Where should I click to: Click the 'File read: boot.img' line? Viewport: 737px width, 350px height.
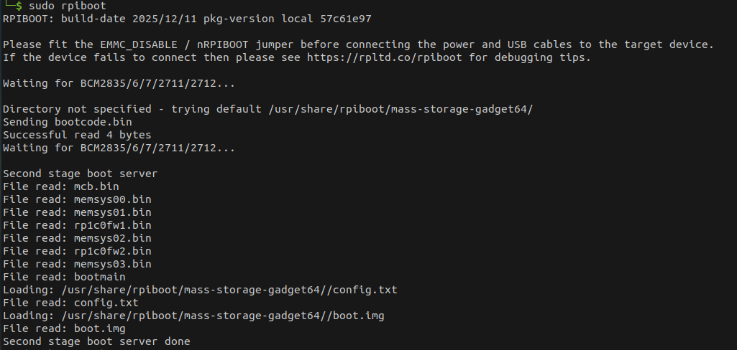(x=65, y=328)
